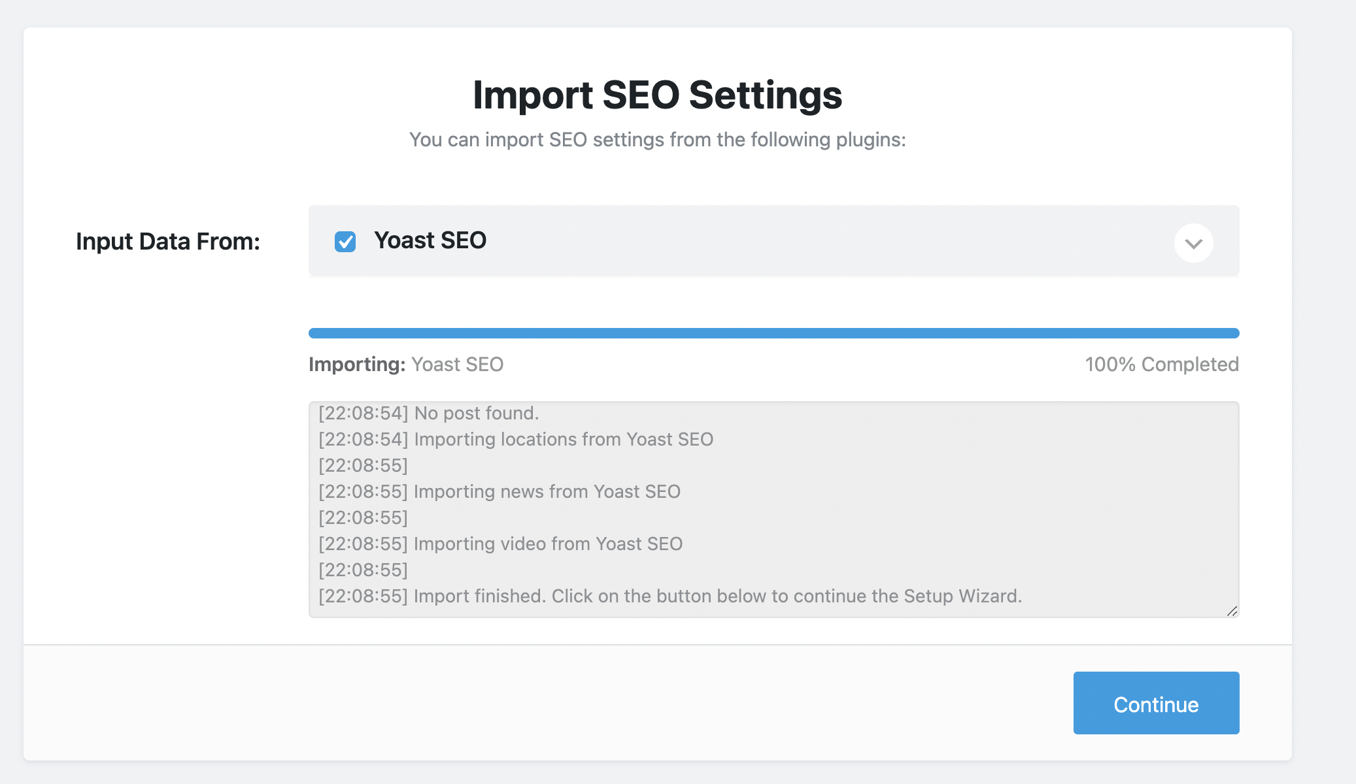Screen dimensions: 1356x784
Task: Grab the log textarea resize handle
Action: click(1232, 611)
